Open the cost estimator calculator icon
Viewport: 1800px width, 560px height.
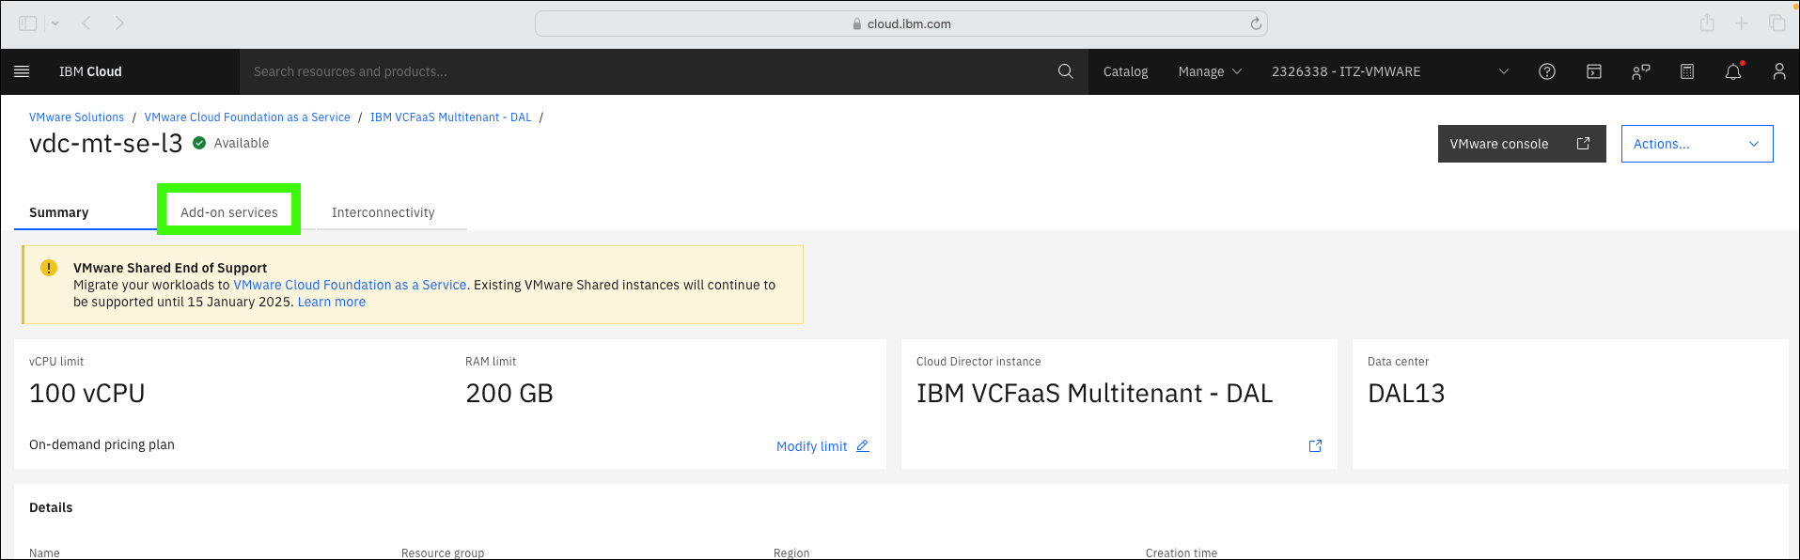(1687, 71)
